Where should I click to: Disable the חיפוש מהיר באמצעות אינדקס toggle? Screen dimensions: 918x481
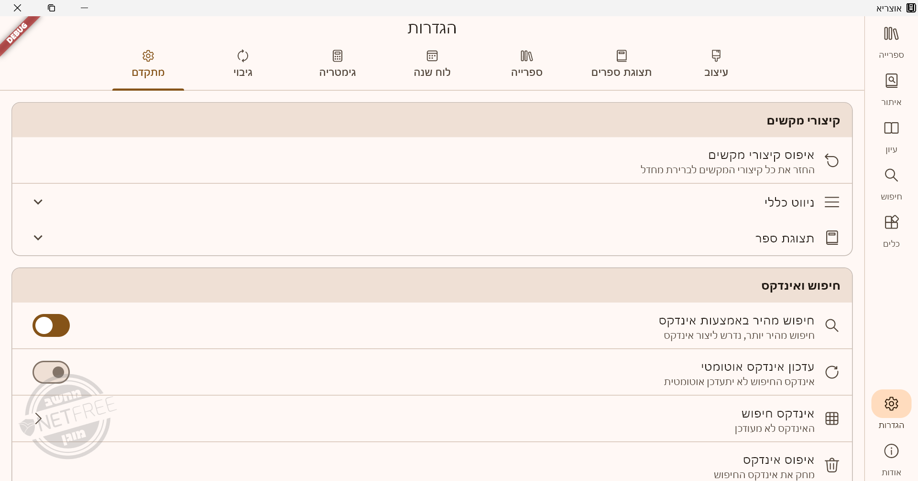[51, 325]
